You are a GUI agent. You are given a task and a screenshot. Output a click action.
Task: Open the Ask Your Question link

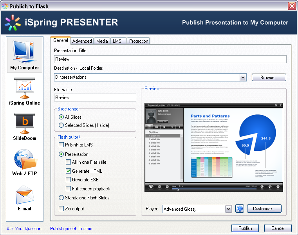point(24,229)
